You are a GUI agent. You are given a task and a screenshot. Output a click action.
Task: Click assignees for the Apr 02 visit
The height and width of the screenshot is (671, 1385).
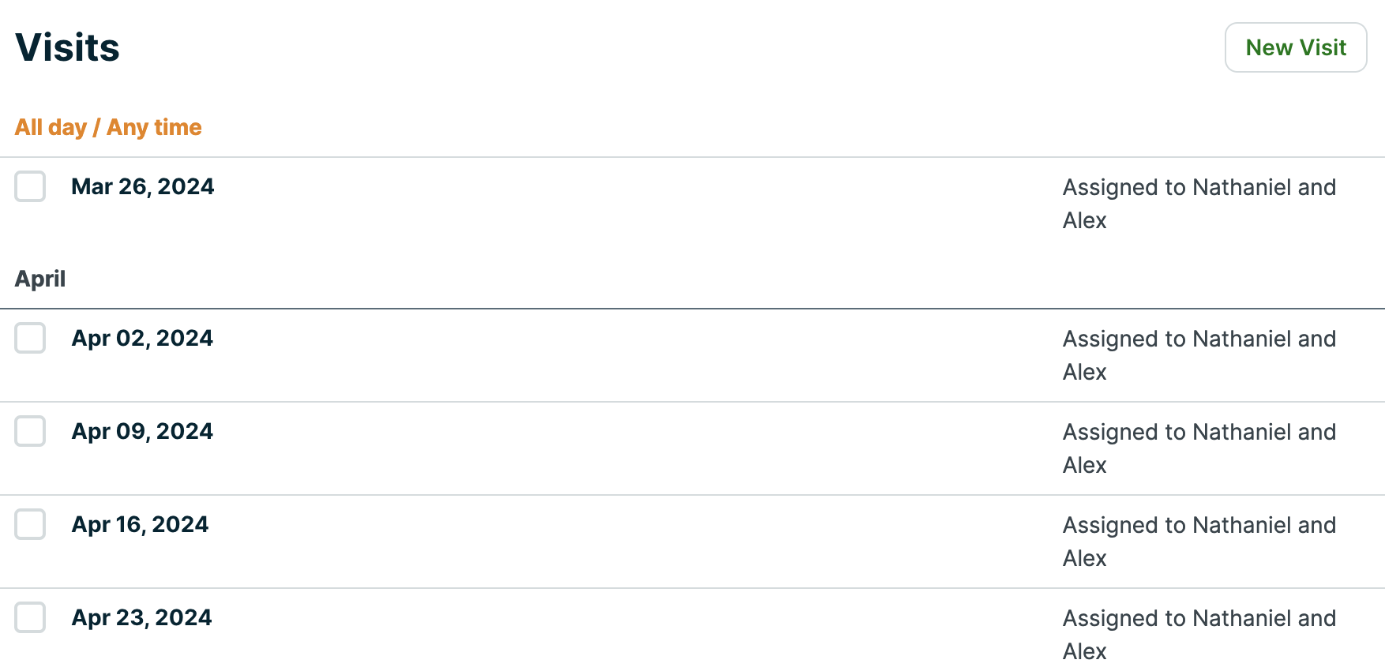1199,355
